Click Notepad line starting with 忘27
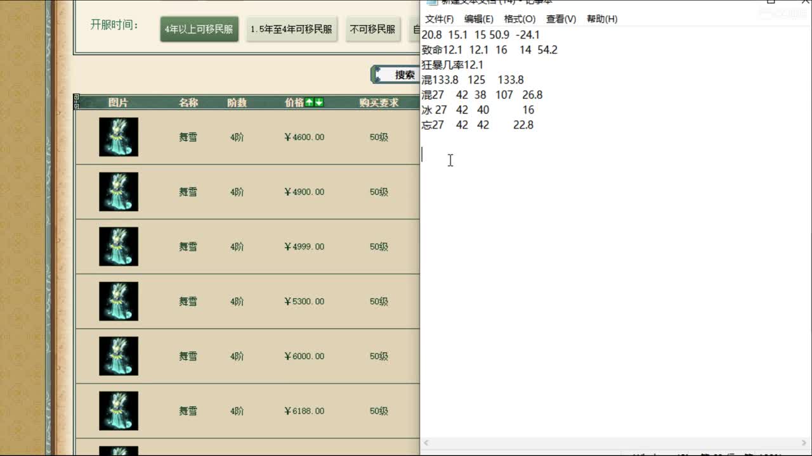This screenshot has height=456, width=812. click(x=477, y=125)
